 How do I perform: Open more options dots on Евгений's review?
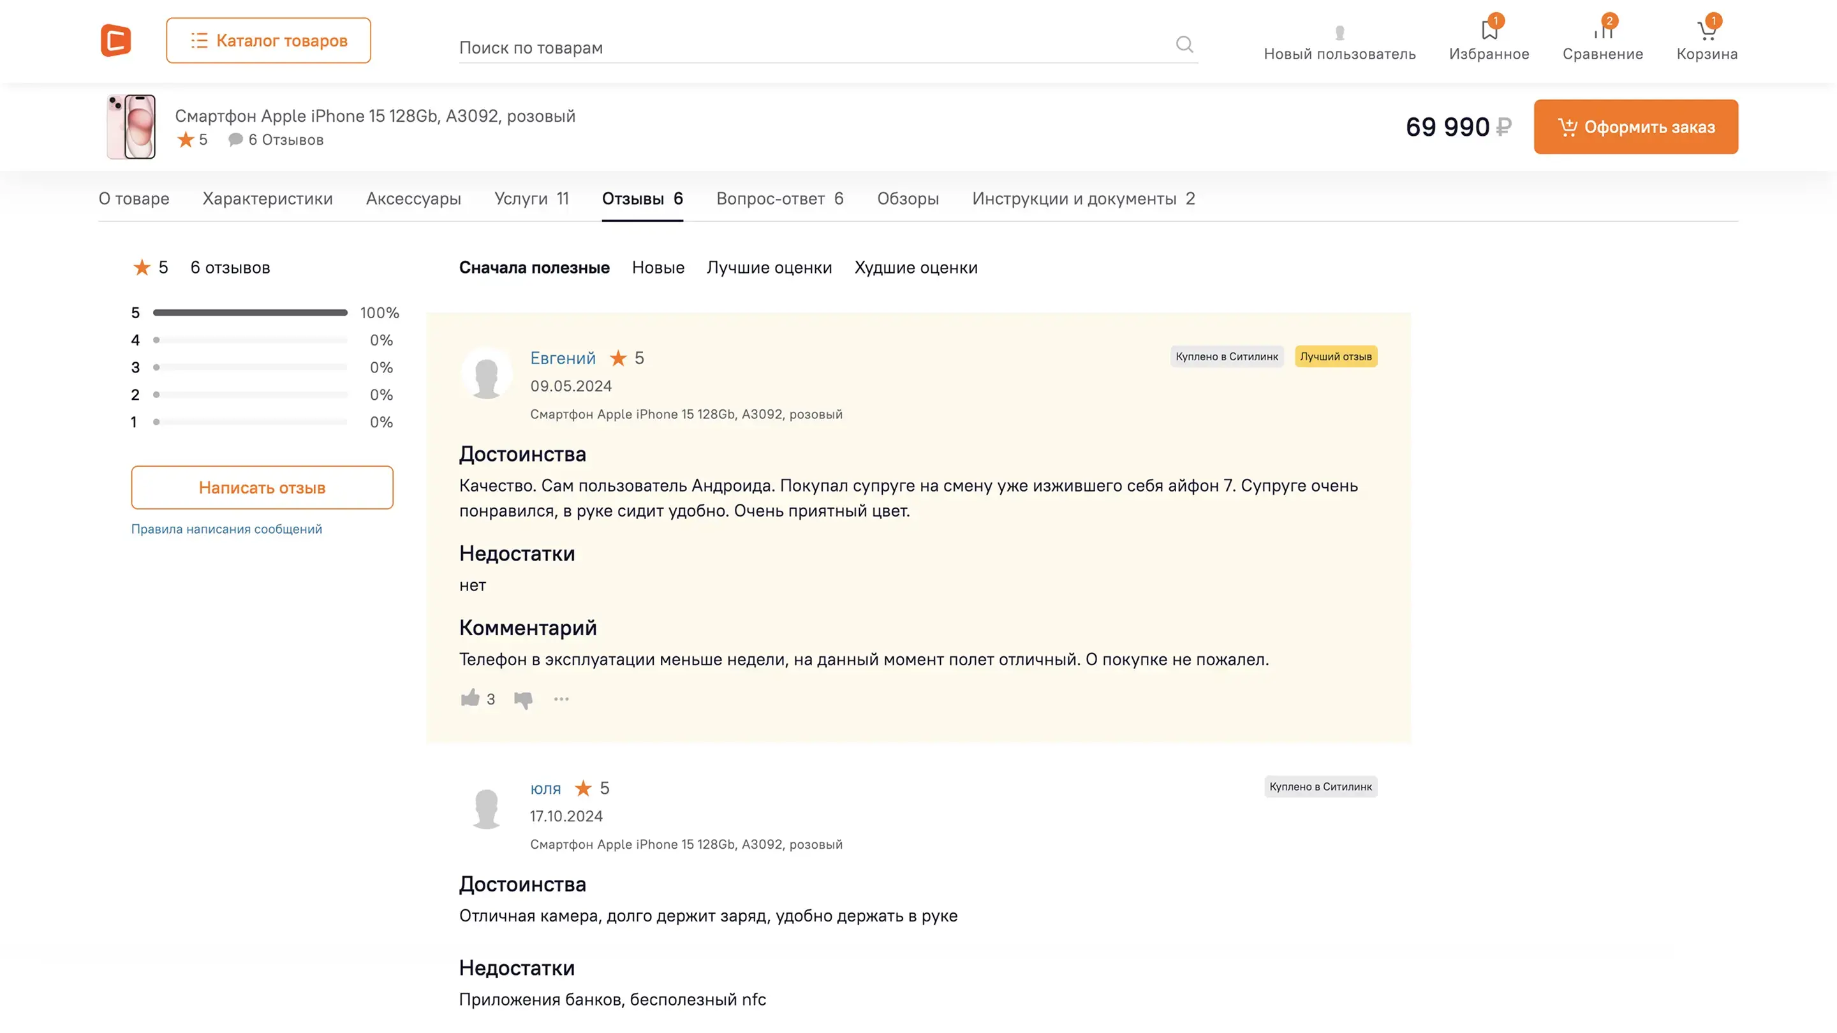point(561,699)
